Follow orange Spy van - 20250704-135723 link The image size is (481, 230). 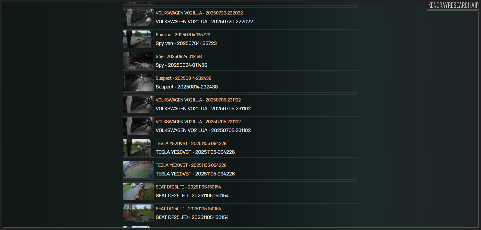click(183, 35)
